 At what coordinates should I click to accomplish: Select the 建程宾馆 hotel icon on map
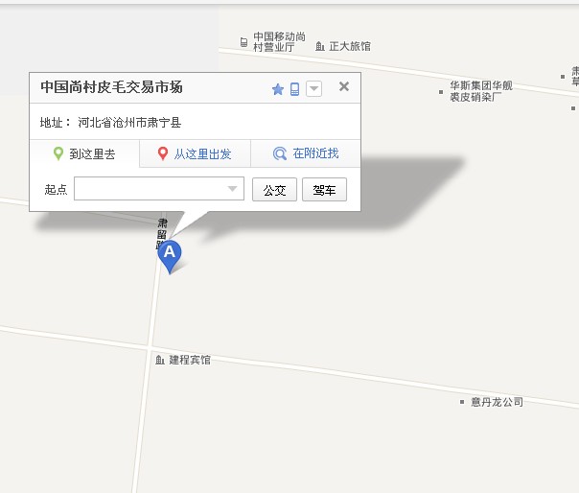click(x=159, y=360)
